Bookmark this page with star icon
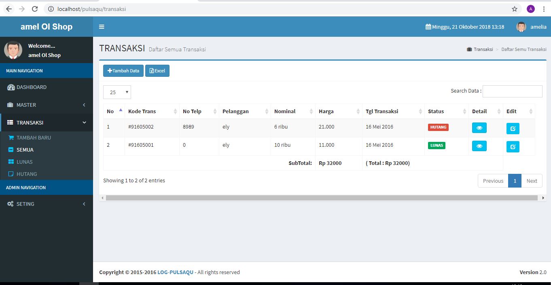551x285 pixels. point(514,9)
